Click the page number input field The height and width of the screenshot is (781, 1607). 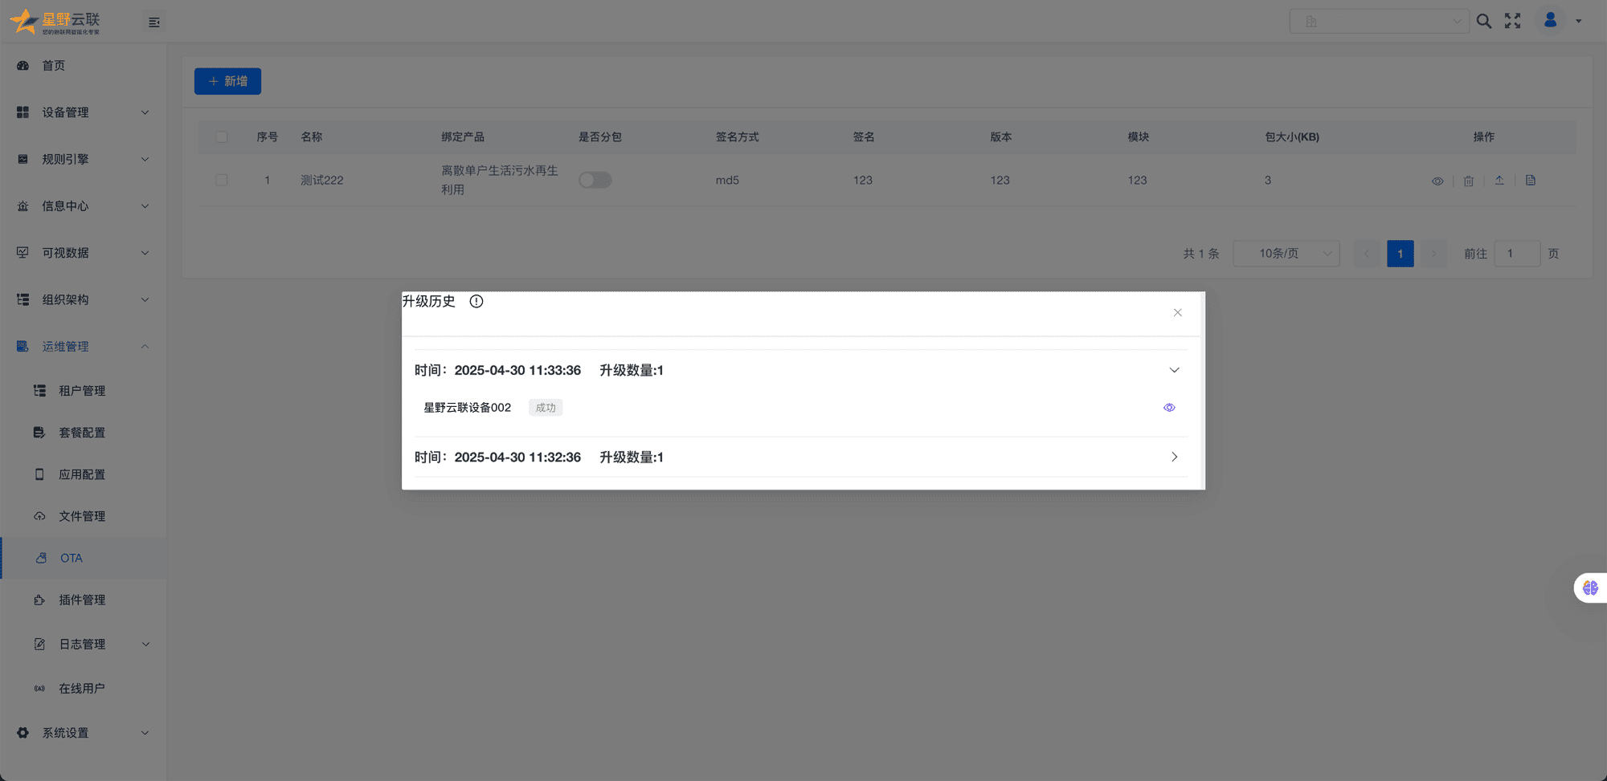(1516, 254)
